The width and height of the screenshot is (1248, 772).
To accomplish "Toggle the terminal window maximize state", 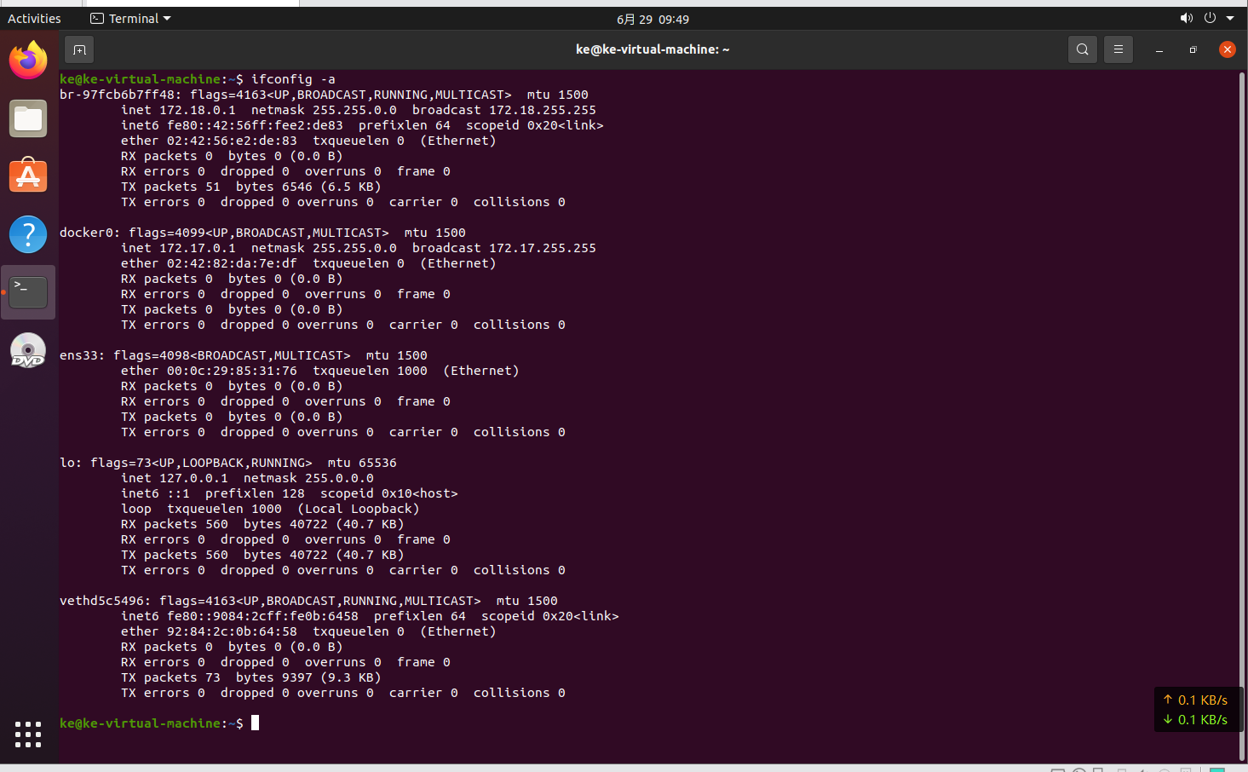I will tap(1192, 49).
